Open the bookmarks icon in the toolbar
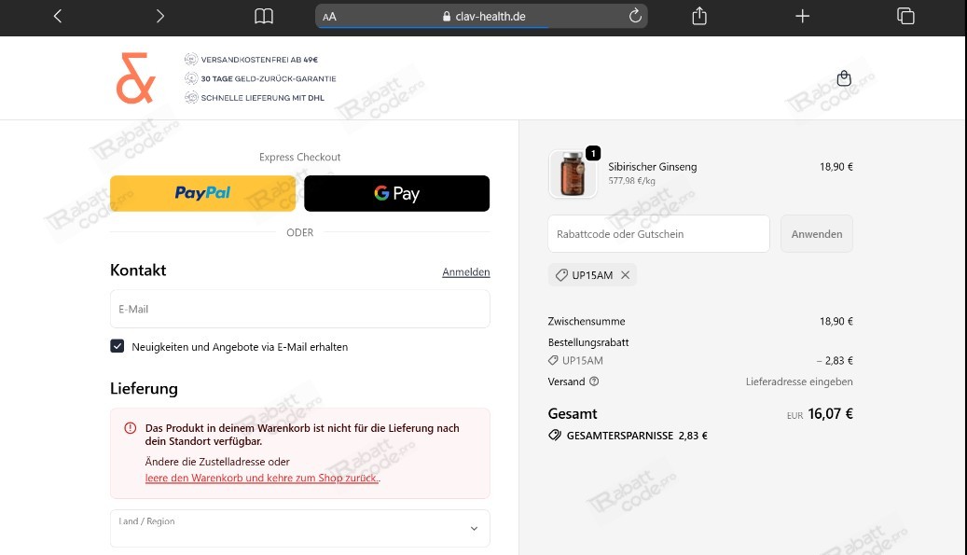967x555 pixels. coord(263,16)
